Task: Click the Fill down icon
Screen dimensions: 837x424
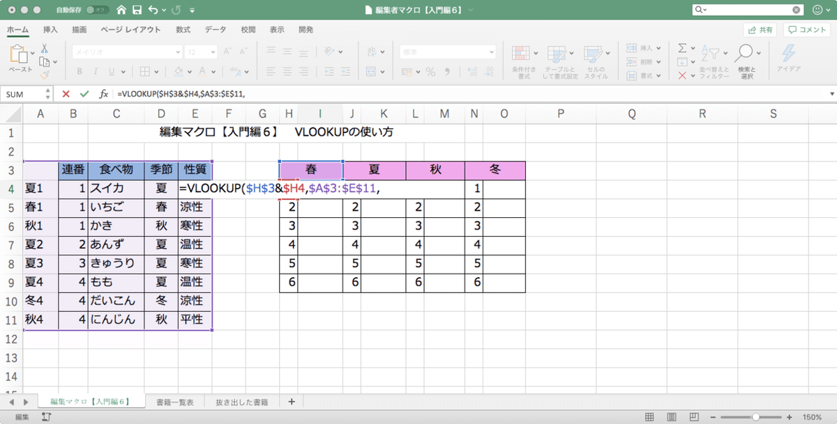Action: pyautogui.click(x=683, y=61)
